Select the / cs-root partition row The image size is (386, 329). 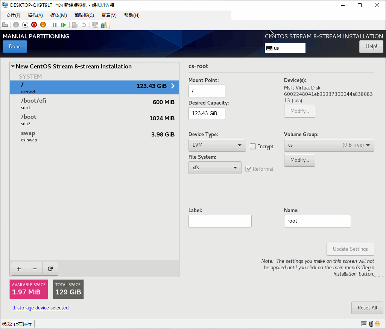click(94, 87)
